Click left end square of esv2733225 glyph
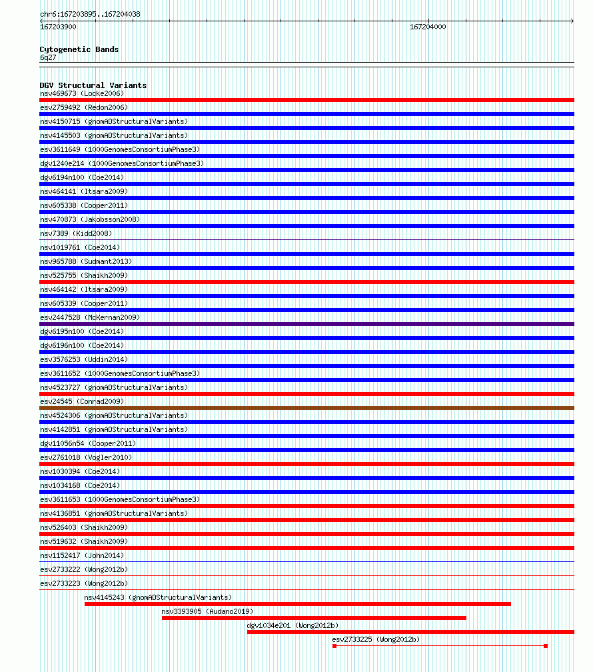Image resolution: width=593 pixels, height=672 pixels. [334, 646]
